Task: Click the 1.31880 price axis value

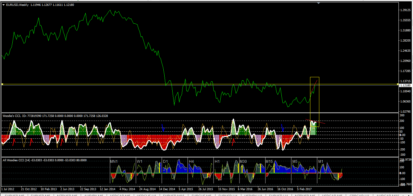Action: [406, 30]
